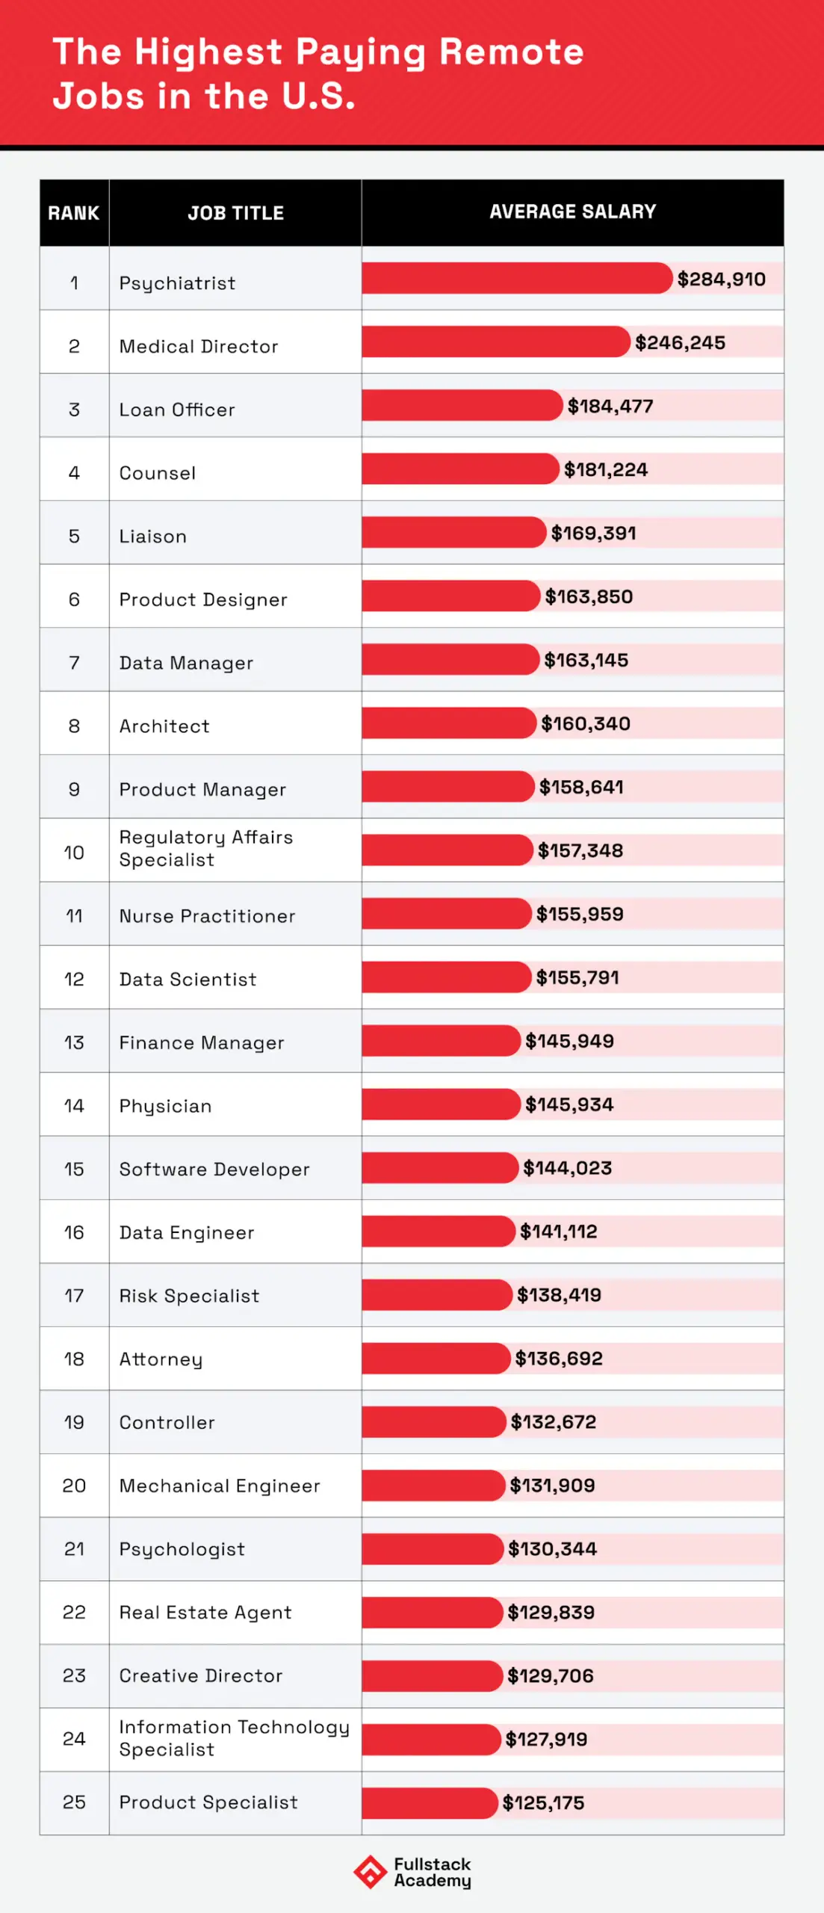Select Information Technology Specialist title
Screen dimensions: 824x1913
234,1738
